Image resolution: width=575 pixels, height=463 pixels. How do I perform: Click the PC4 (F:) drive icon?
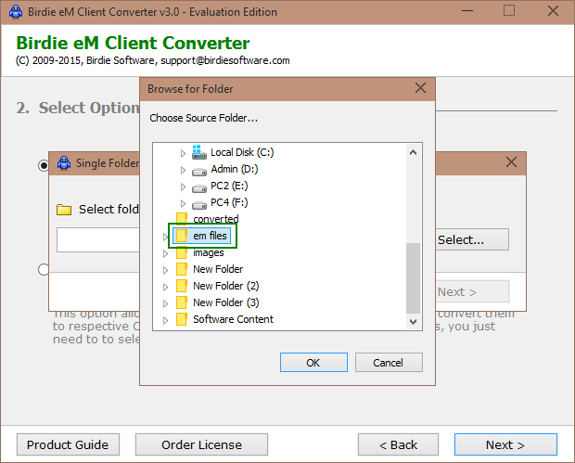pyautogui.click(x=199, y=205)
